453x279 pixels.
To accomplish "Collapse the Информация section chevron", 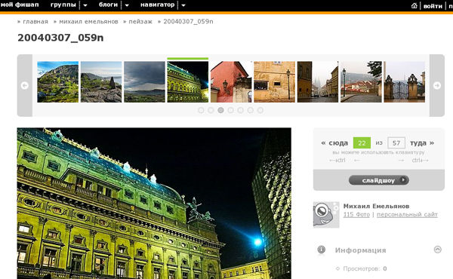I will [x=438, y=250].
